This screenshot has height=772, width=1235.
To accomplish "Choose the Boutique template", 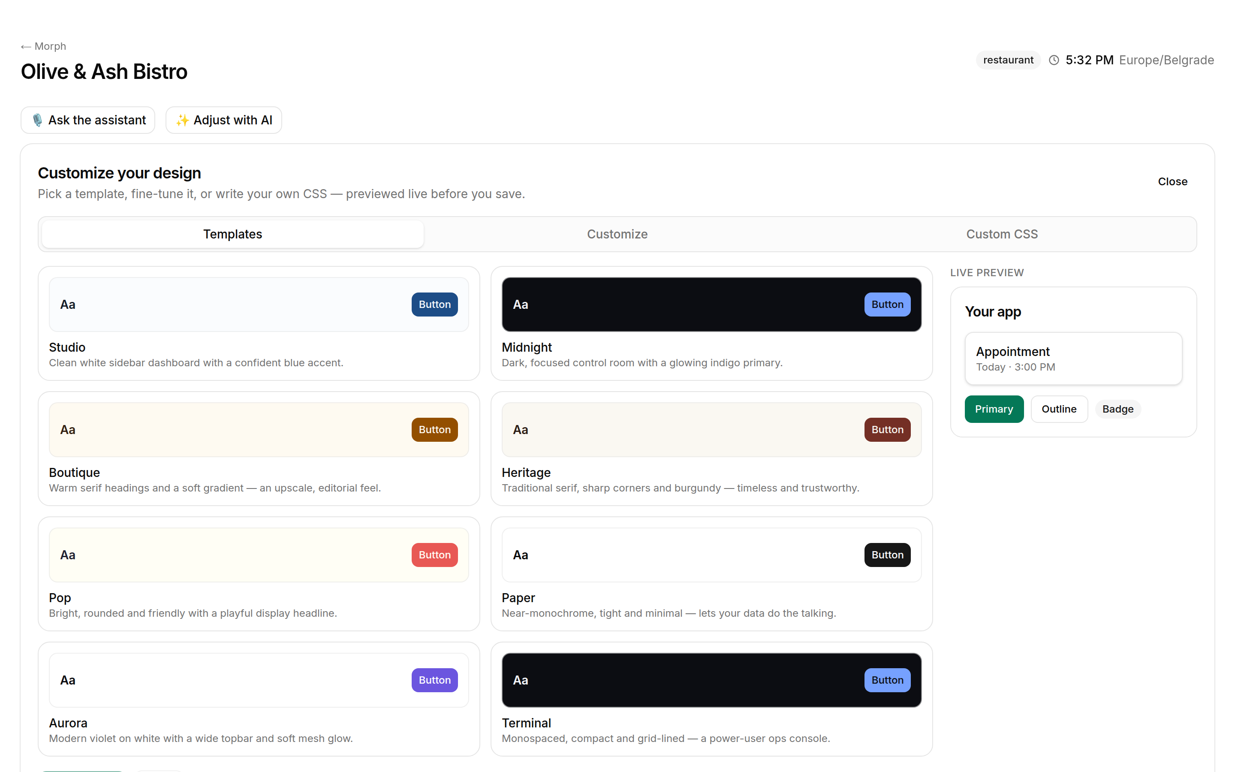I will point(259,448).
